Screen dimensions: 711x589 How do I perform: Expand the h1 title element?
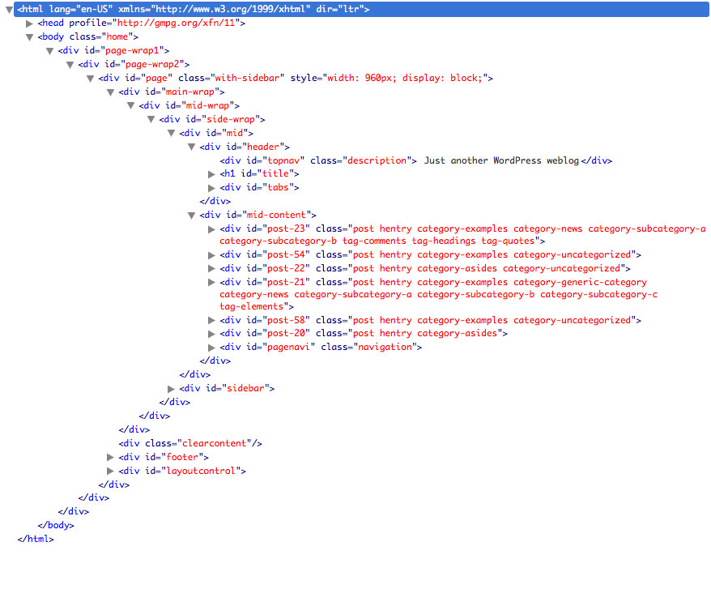(x=211, y=173)
